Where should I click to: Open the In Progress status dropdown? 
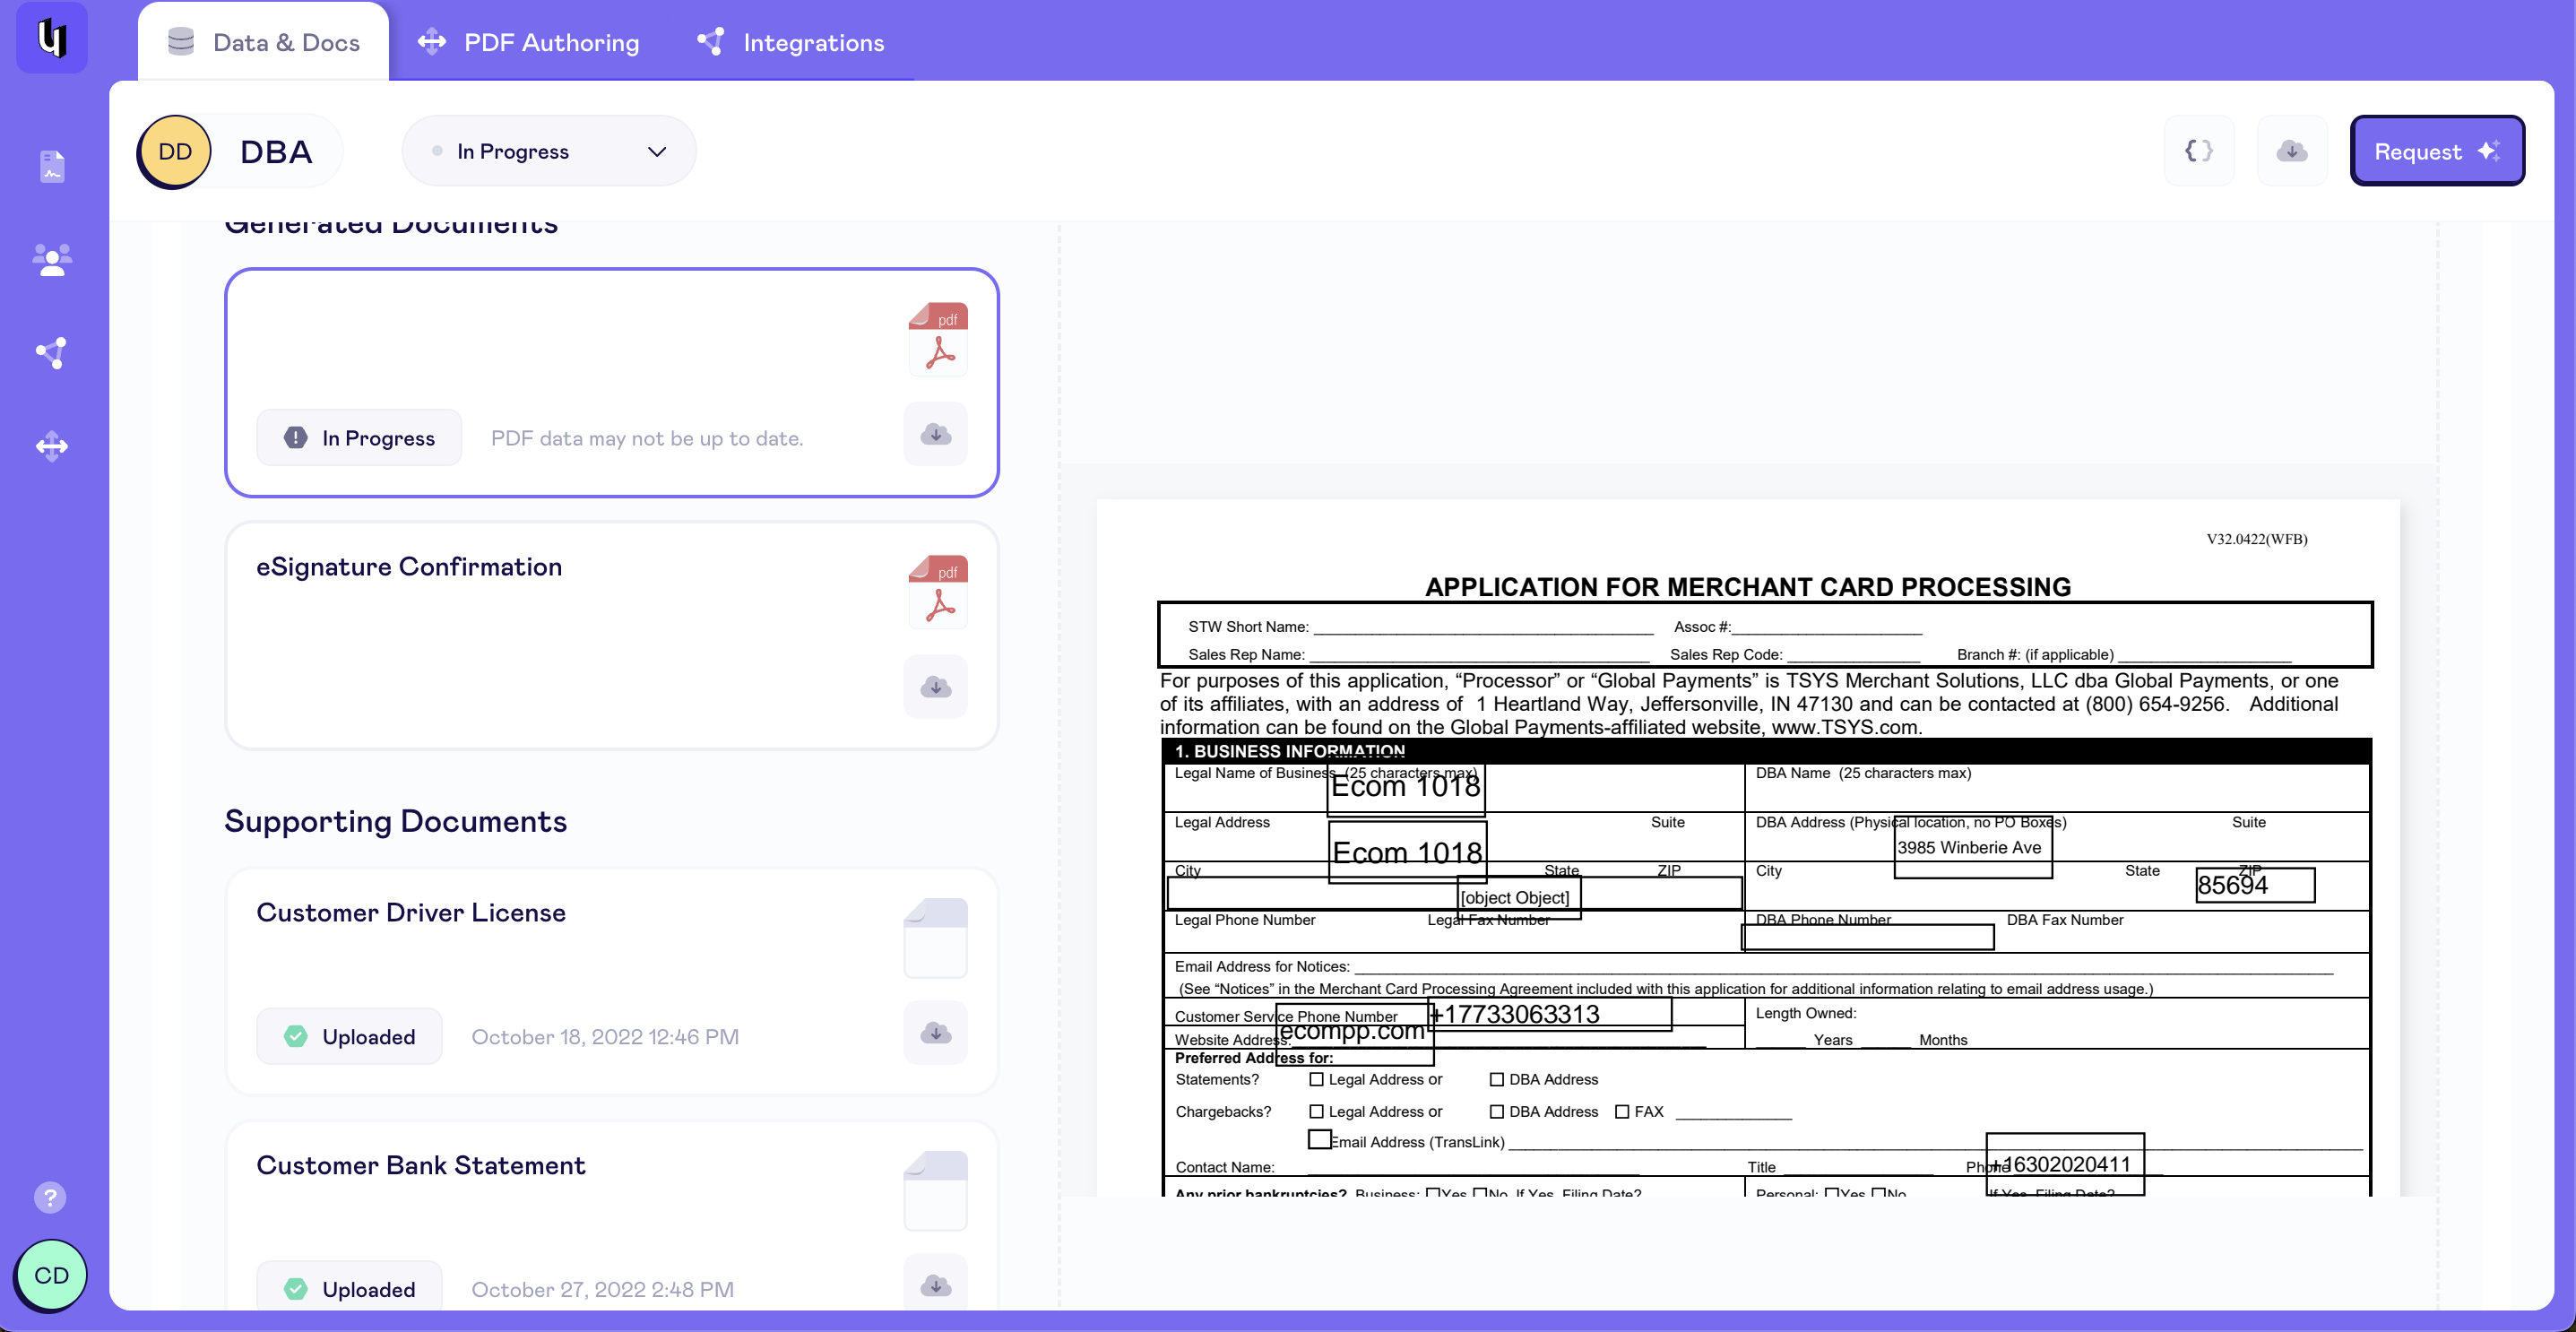(x=548, y=150)
